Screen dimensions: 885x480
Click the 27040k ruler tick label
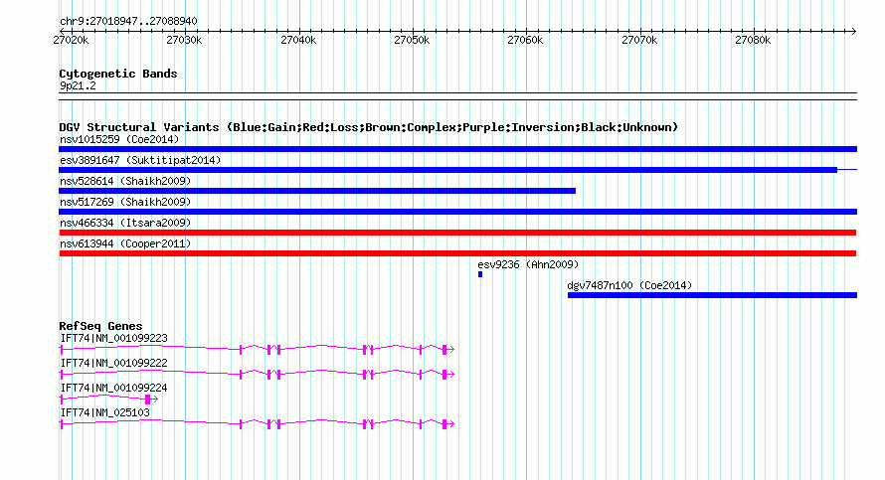(x=298, y=40)
